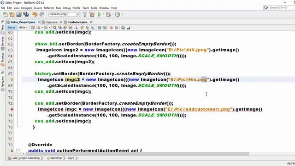Click the Undo arrow icon
The width and height of the screenshot is (295, 166).
(x=35, y=14)
